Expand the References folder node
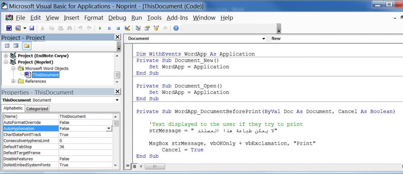 13,81
